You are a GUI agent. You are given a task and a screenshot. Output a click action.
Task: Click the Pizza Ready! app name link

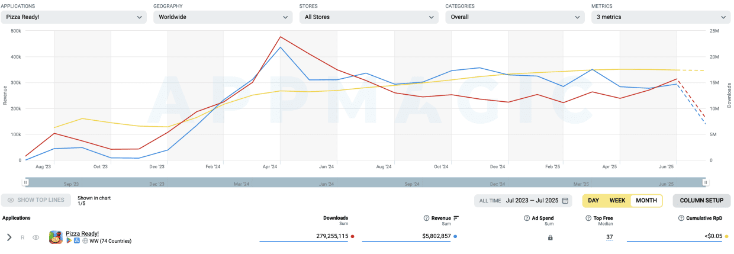[x=82, y=234]
